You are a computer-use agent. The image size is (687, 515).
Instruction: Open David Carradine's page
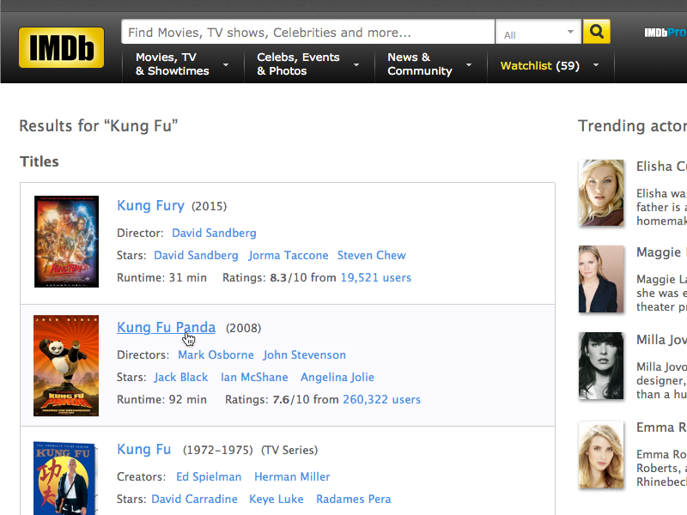(x=195, y=499)
